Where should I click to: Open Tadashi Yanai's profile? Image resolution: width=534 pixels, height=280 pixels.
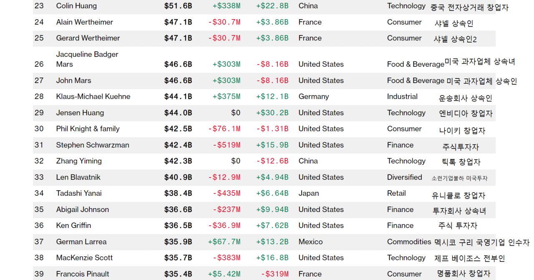[x=79, y=193]
